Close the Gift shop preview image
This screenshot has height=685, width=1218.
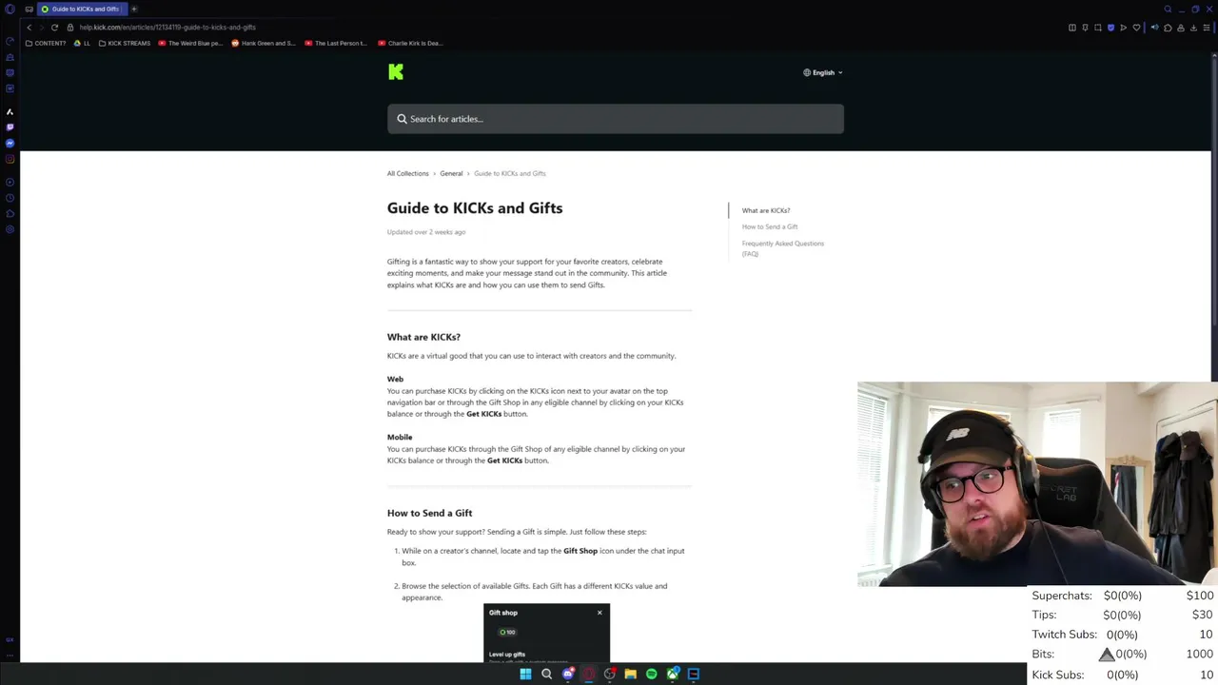pyautogui.click(x=599, y=613)
